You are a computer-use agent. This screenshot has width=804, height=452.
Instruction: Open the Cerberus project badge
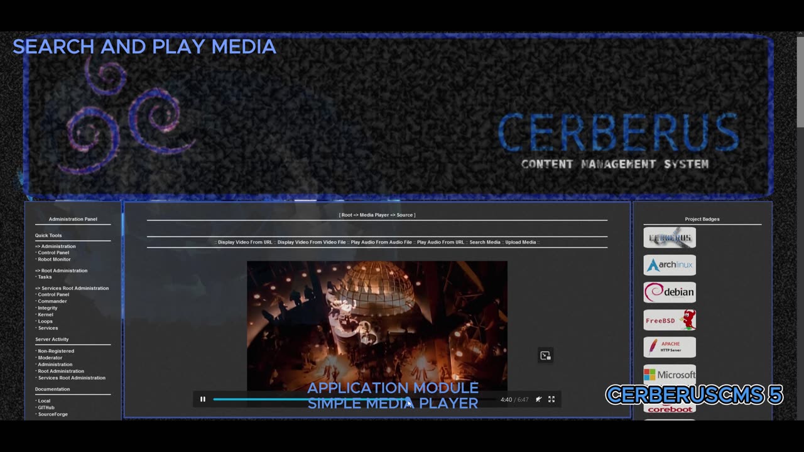670,238
